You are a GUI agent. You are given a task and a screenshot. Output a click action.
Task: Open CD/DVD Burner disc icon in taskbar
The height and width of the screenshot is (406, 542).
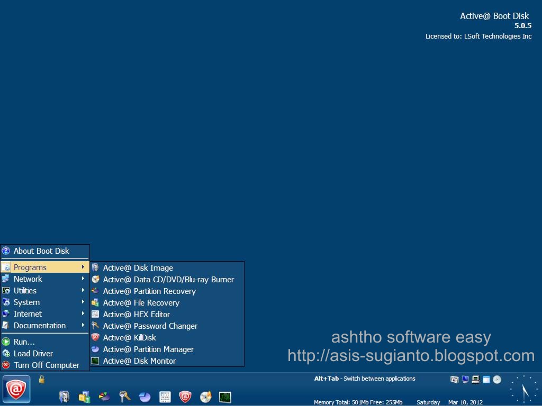[x=205, y=396]
